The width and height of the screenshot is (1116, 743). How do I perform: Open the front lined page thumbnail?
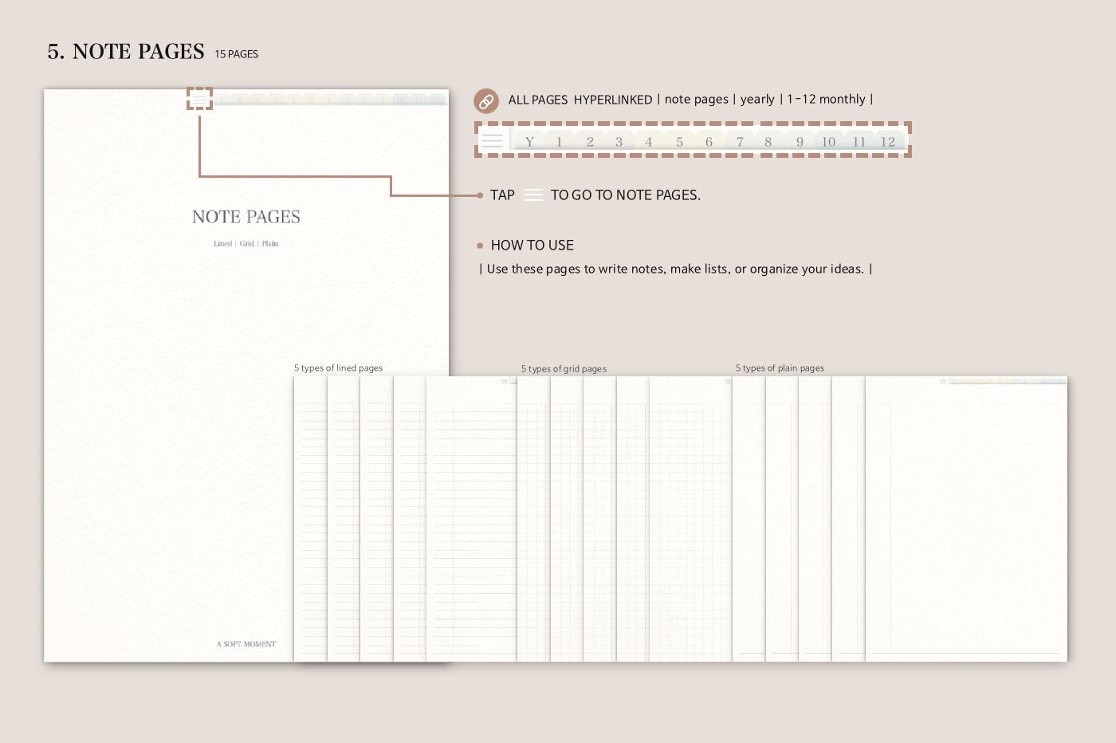(x=470, y=518)
